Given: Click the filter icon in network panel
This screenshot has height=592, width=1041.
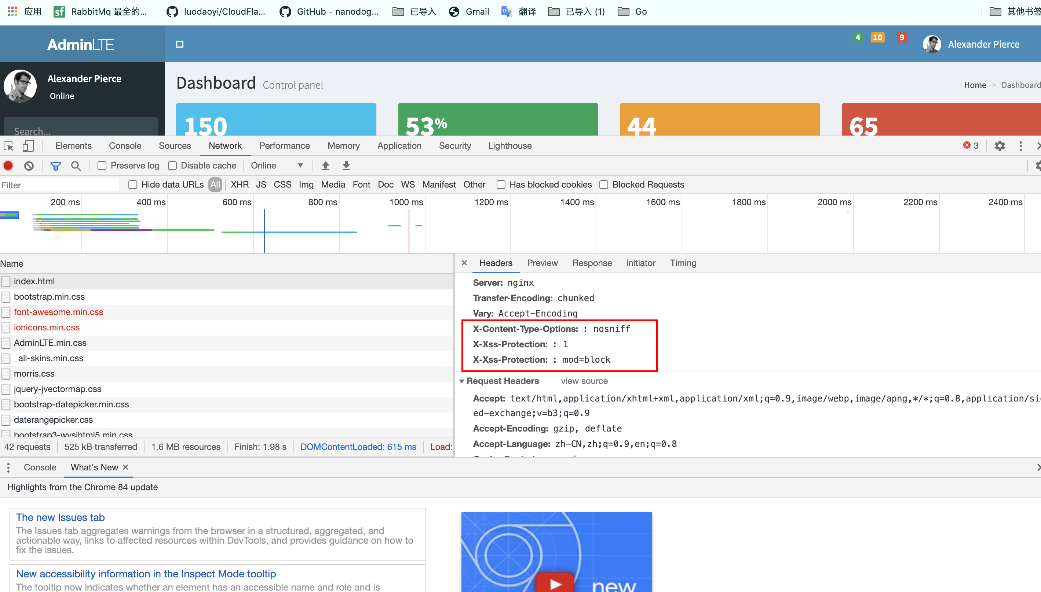Looking at the screenshot, I should pyautogui.click(x=55, y=166).
